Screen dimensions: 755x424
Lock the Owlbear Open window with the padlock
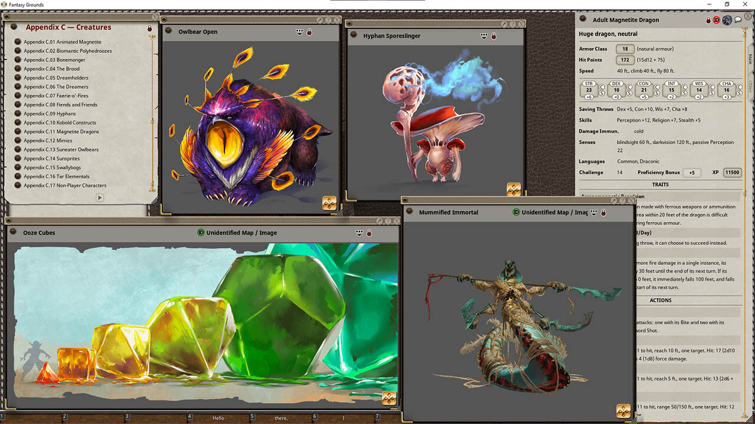[308, 32]
